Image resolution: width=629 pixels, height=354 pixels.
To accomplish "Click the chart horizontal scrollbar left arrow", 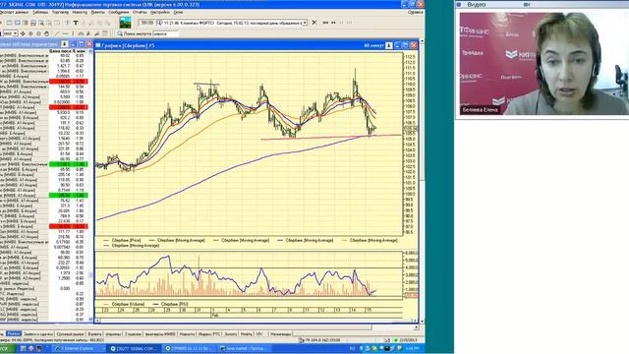I will (x=97, y=321).
